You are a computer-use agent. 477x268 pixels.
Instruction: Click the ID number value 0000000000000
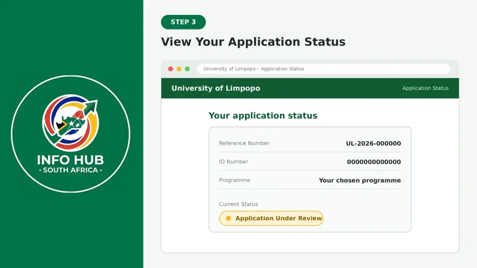click(374, 162)
